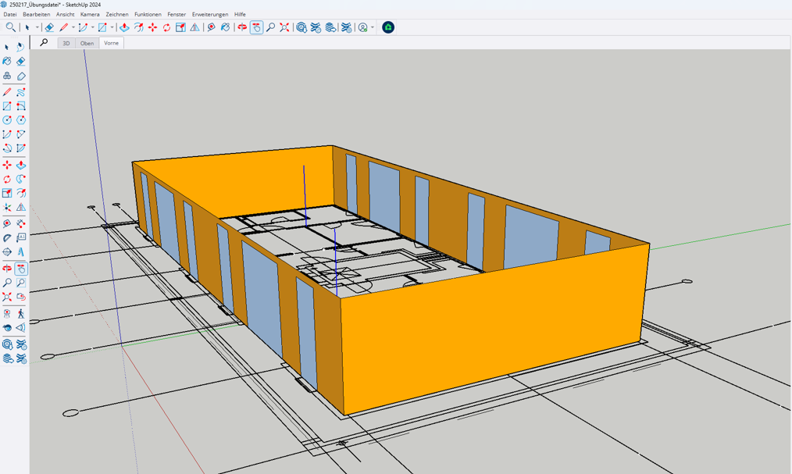Switch to the 3D scene tab
Image resolution: width=792 pixels, height=474 pixels.
pyautogui.click(x=66, y=43)
